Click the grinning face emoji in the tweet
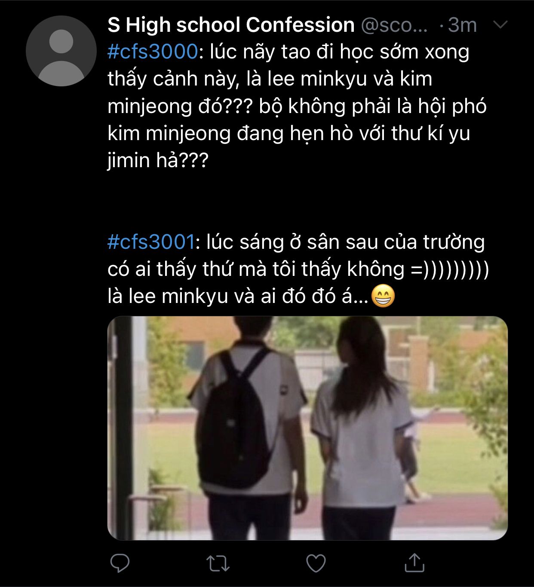This screenshot has height=587, width=534. coord(383,296)
